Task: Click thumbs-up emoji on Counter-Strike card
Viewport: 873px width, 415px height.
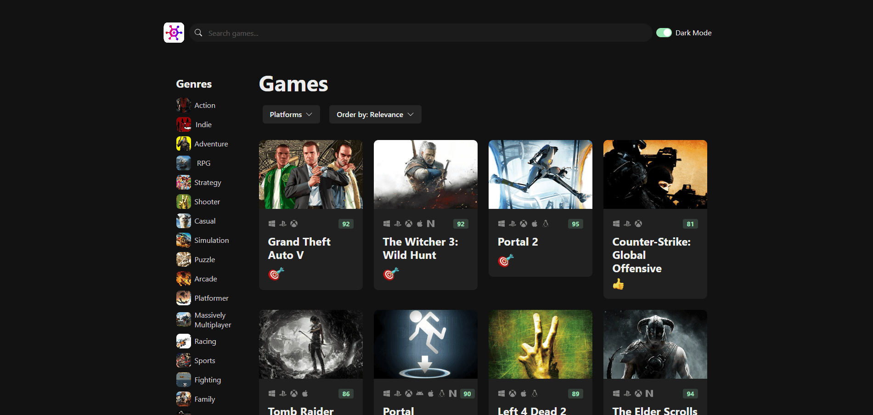Action: click(619, 284)
